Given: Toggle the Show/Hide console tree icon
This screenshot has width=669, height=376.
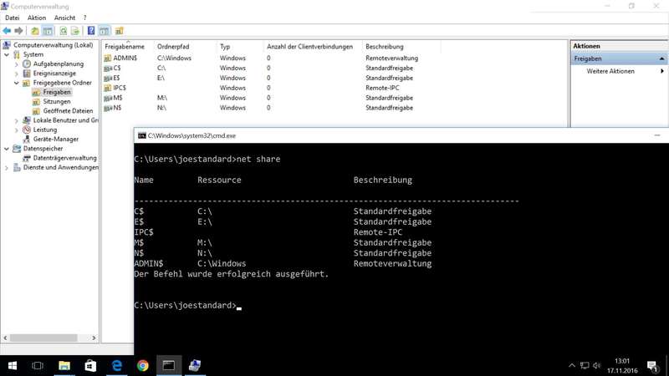Looking at the screenshot, I should [48, 31].
